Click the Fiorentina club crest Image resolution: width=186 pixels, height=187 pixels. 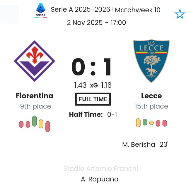[x=35, y=61]
